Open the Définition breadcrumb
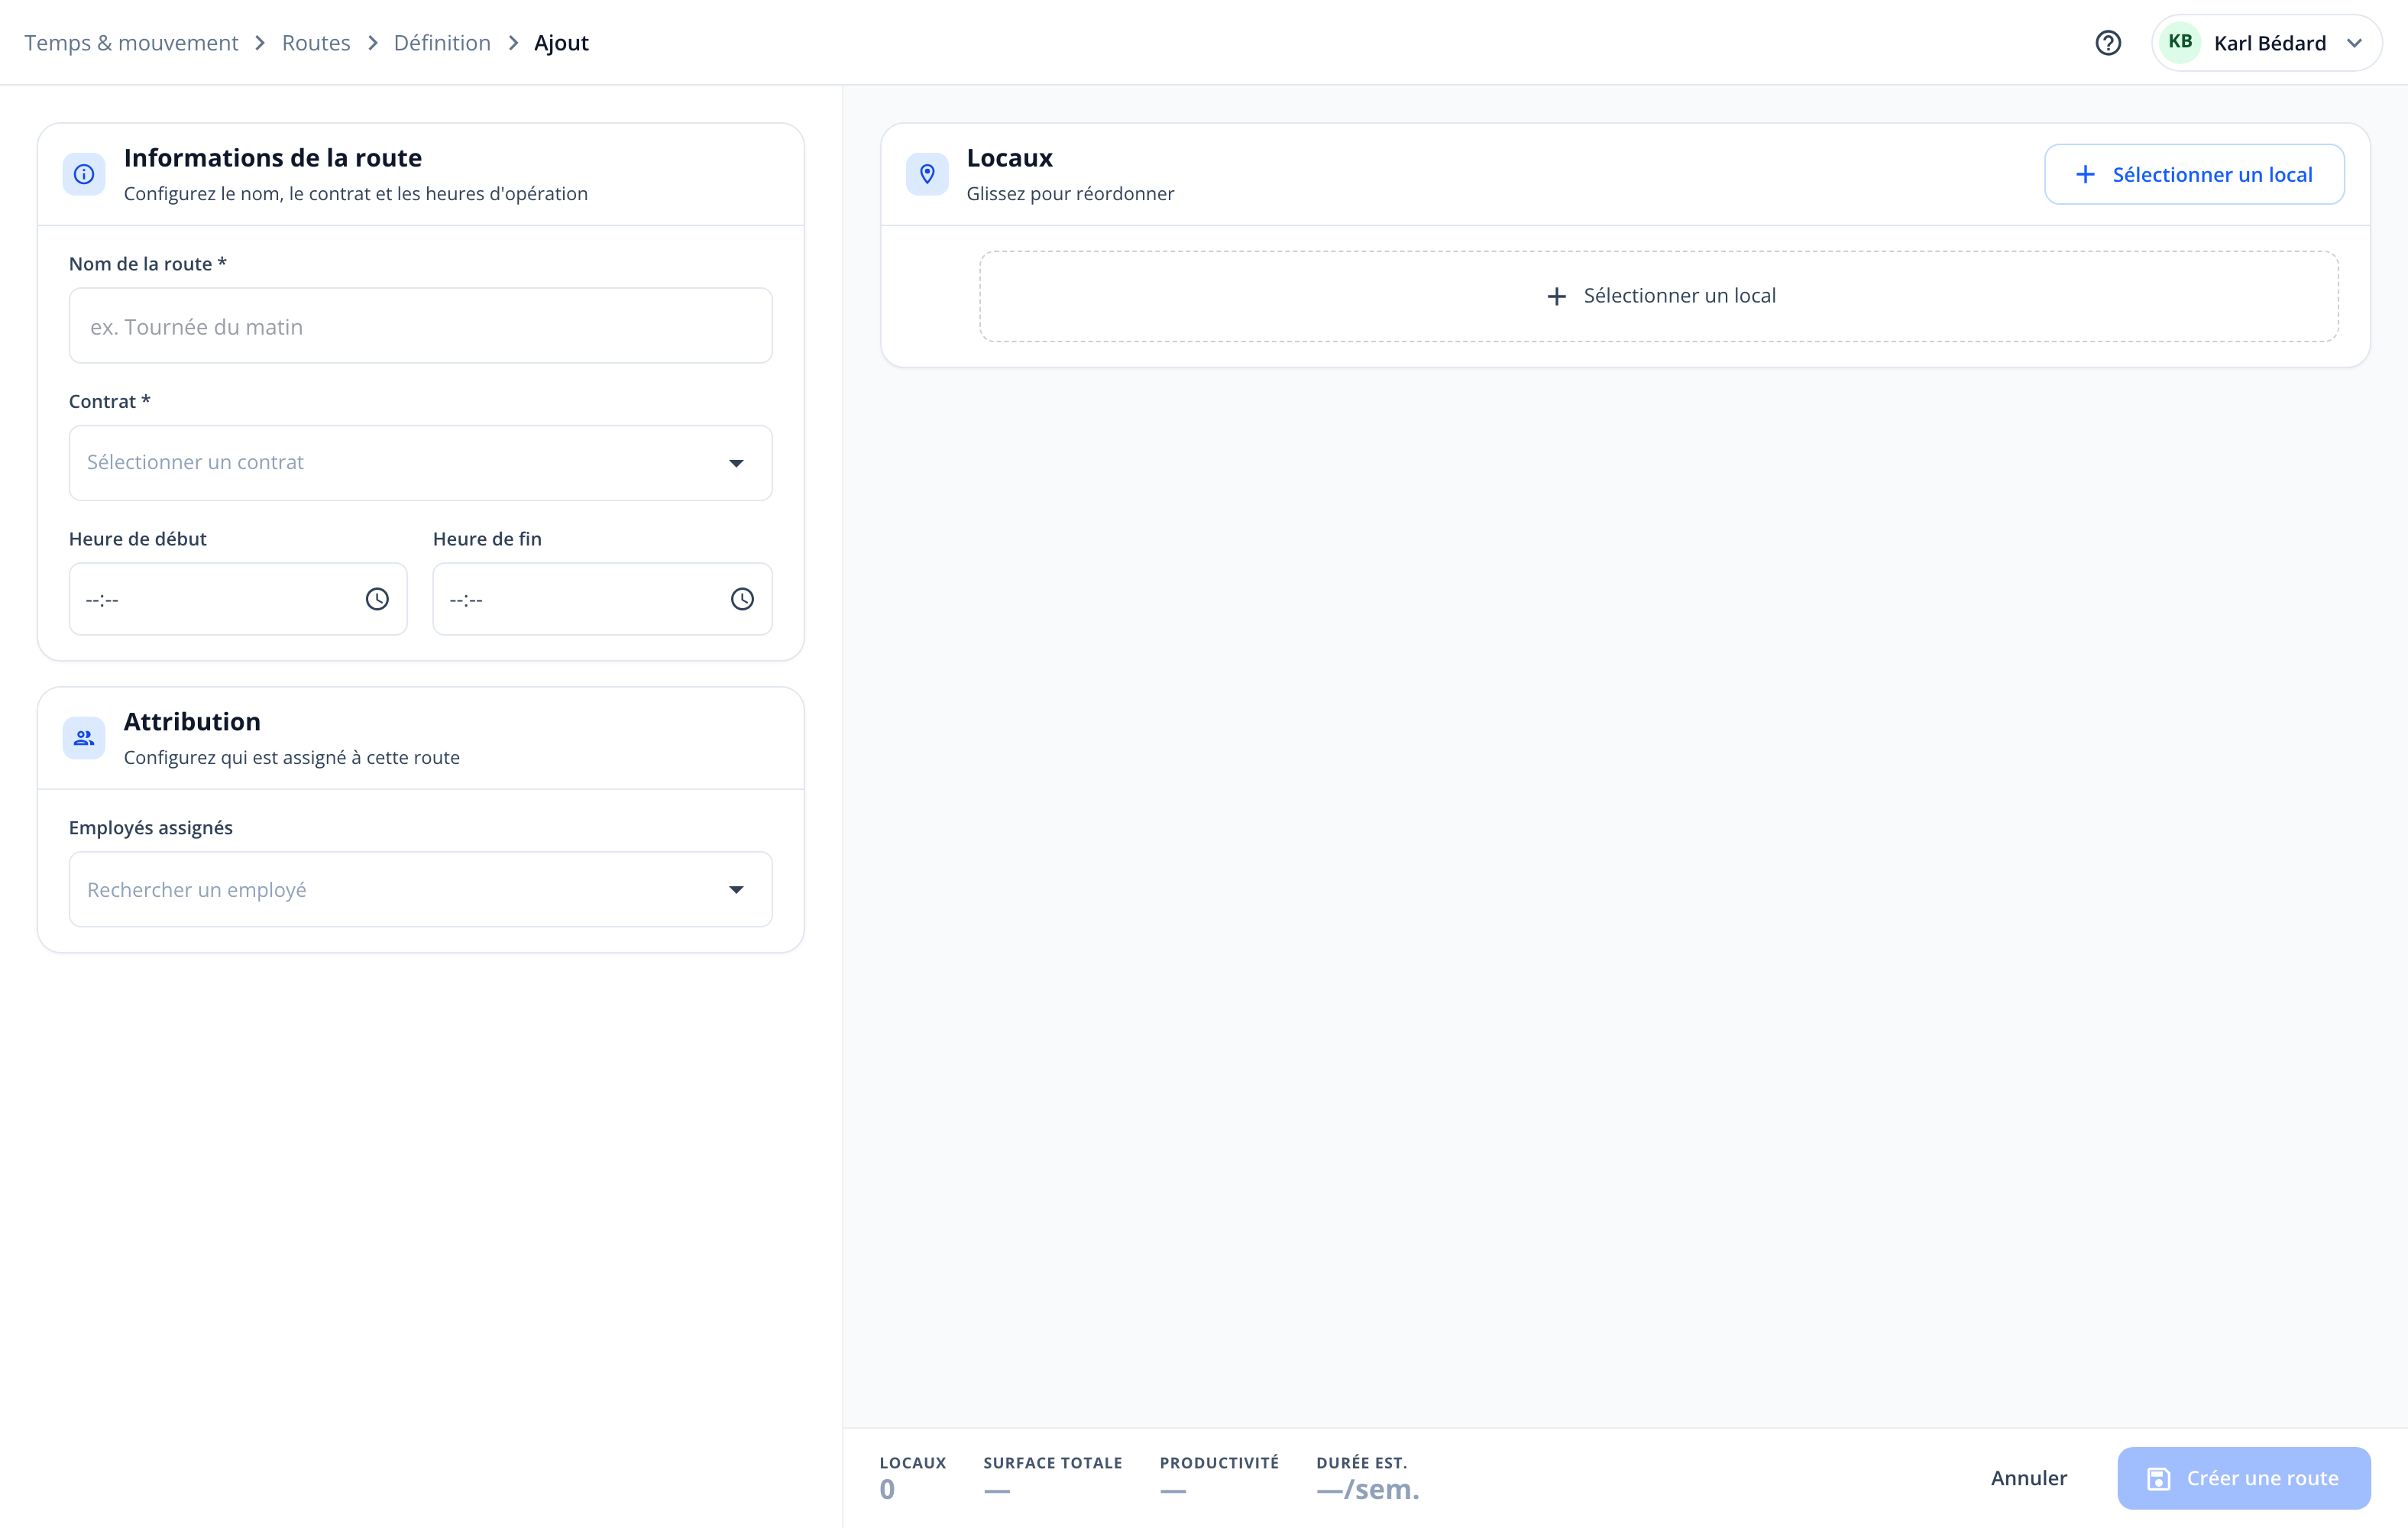This screenshot has width=2408, height=1528. 442,43
